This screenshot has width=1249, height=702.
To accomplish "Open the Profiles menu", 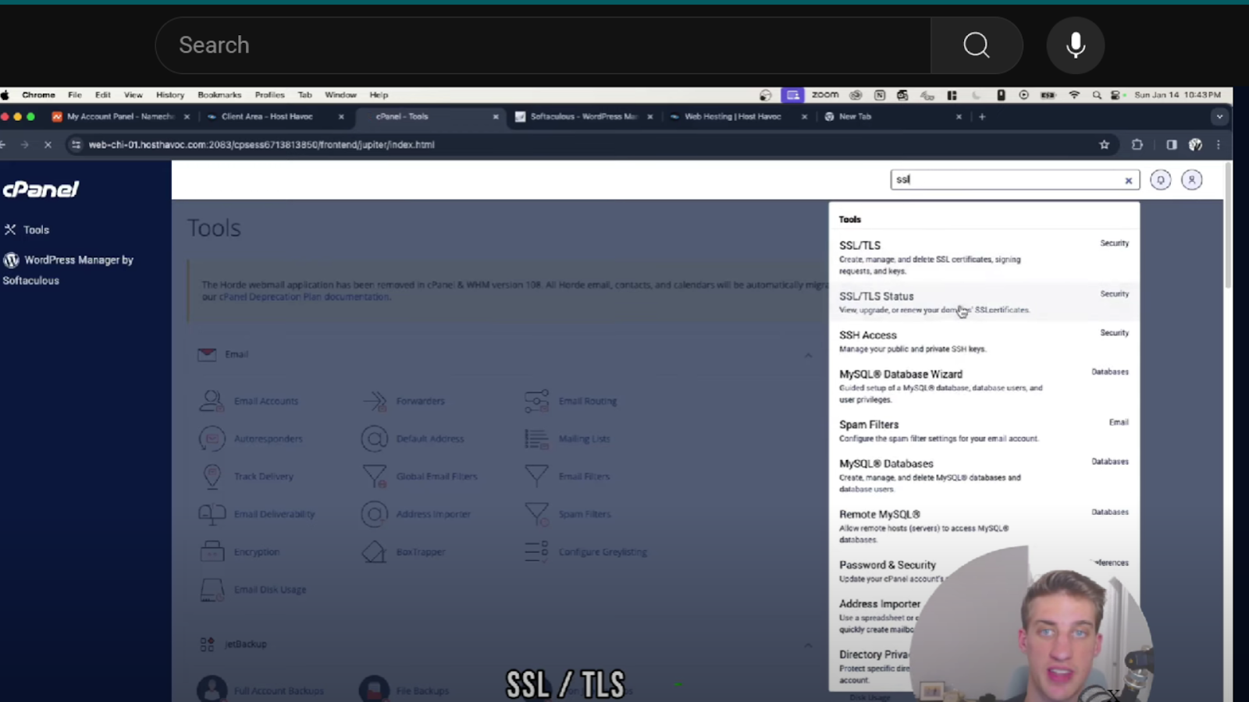I will point(269,95).
